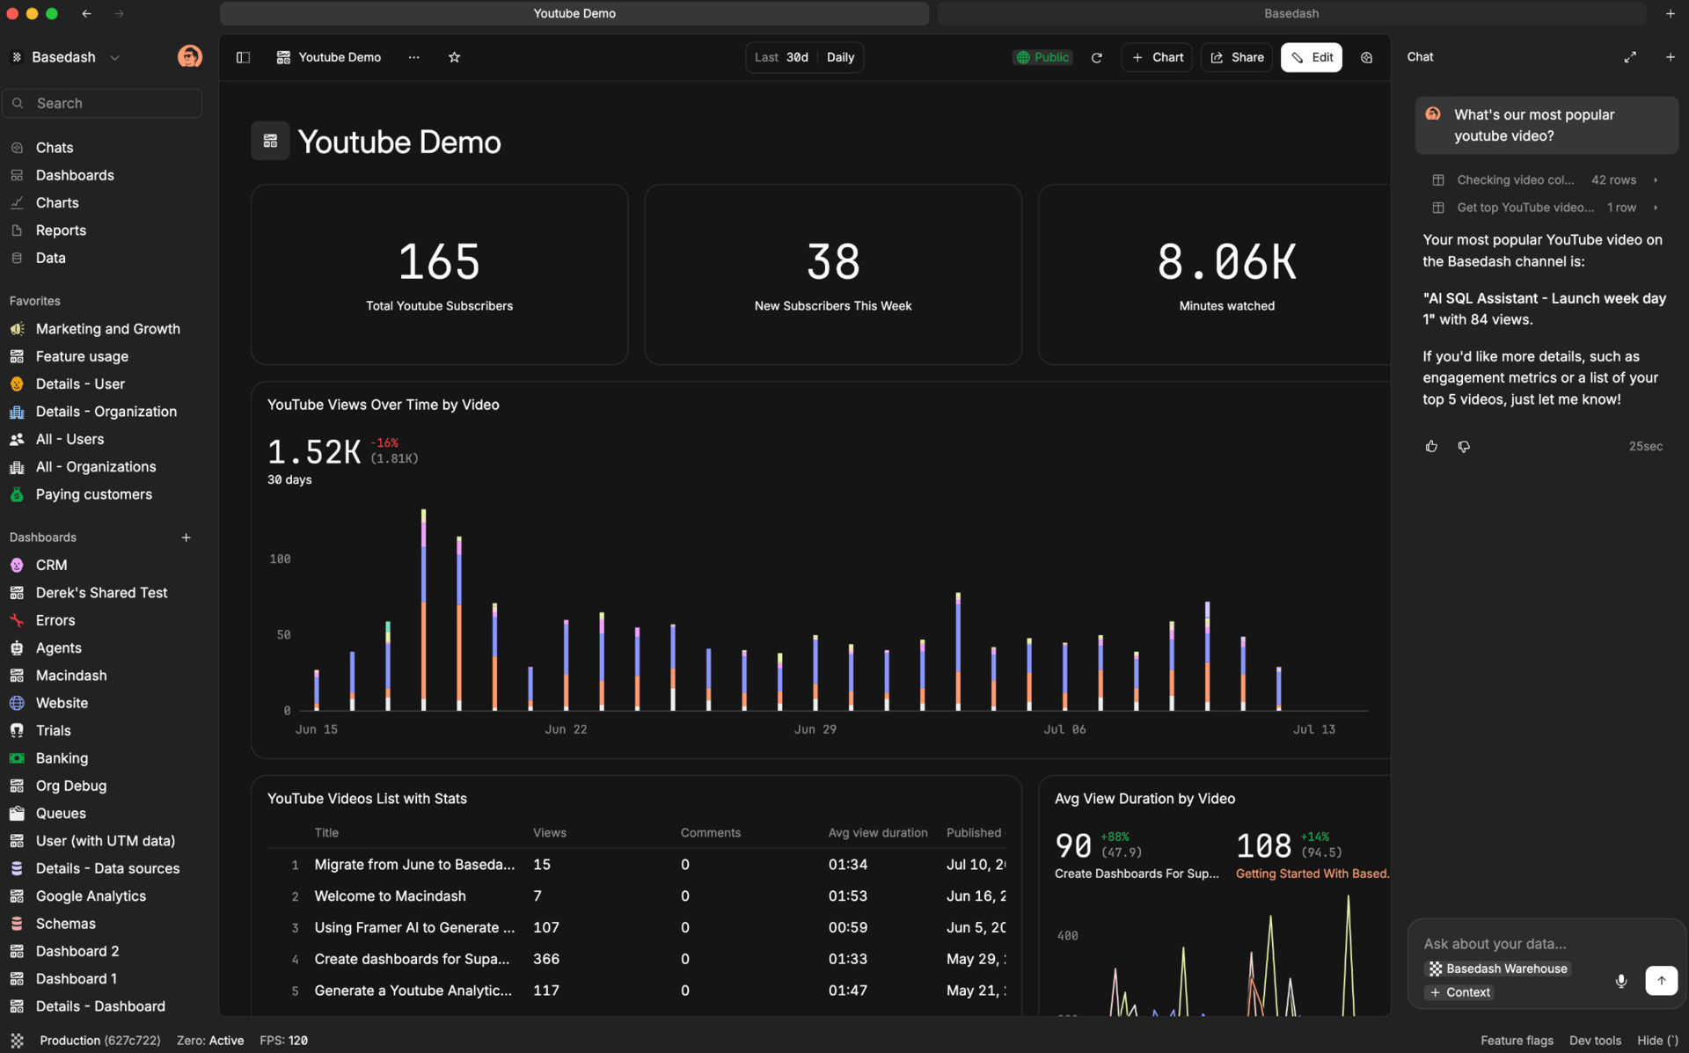
Task: Click the Basedash logo in status bar
Action: (17, 1040)
